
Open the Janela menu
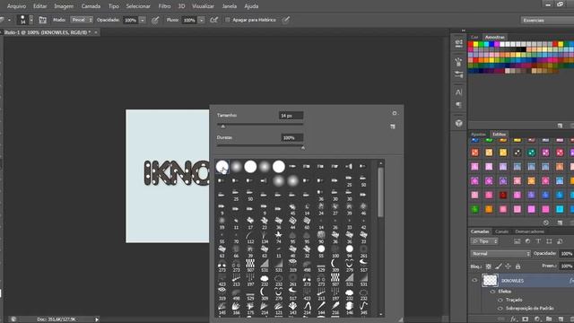[230, 6]
